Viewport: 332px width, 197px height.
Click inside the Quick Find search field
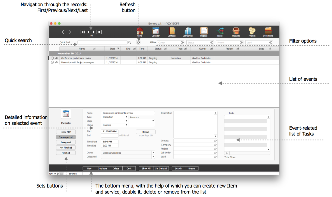102,43
